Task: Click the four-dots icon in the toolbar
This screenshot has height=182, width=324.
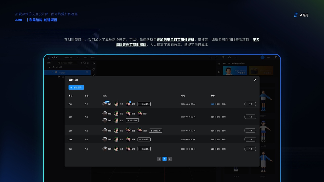Action: (236, 57)
